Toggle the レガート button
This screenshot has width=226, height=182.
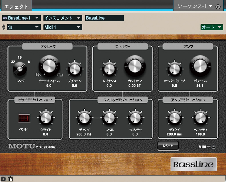point(168,146)
